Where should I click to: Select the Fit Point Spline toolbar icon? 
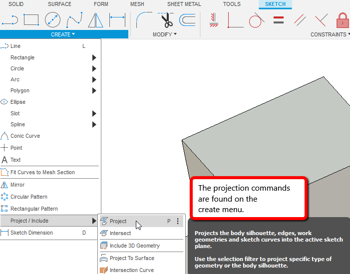point(74,20)
